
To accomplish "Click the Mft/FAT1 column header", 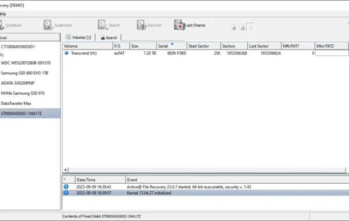I will [x=298, y=46].
